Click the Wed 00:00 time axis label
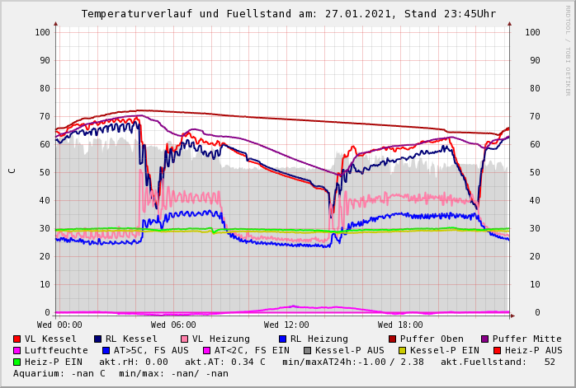576x388 pixels. (x=59, y=325)
